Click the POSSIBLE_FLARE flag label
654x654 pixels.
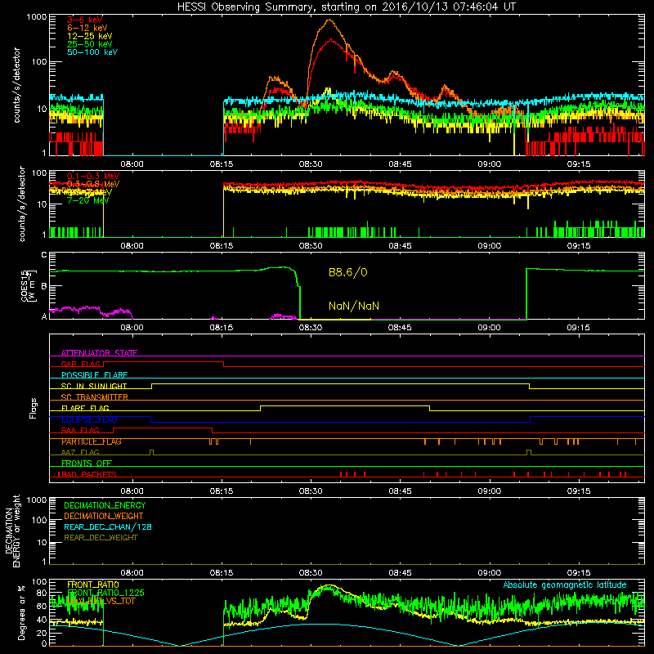[94, 375]
